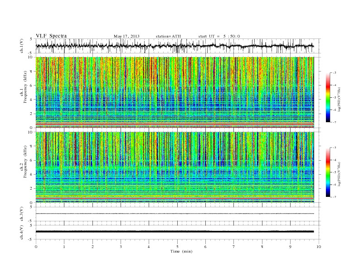Click the "ch.1(V)" waveform axis label
The width and height of the screenshot is (359, 277).
point(22,46)
